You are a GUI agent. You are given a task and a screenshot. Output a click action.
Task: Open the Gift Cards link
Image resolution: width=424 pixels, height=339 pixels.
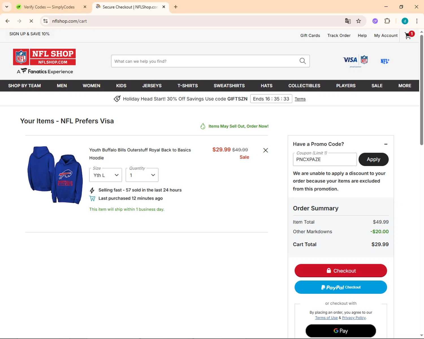point(310,35)
